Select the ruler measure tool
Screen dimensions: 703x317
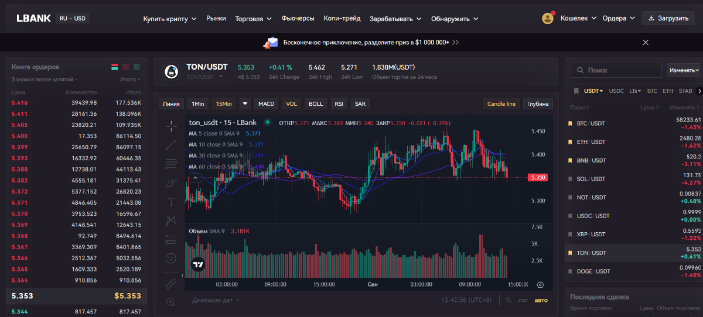(x=171, y=283)
